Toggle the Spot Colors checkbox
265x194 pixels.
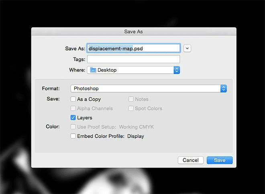tap(131, 108)
